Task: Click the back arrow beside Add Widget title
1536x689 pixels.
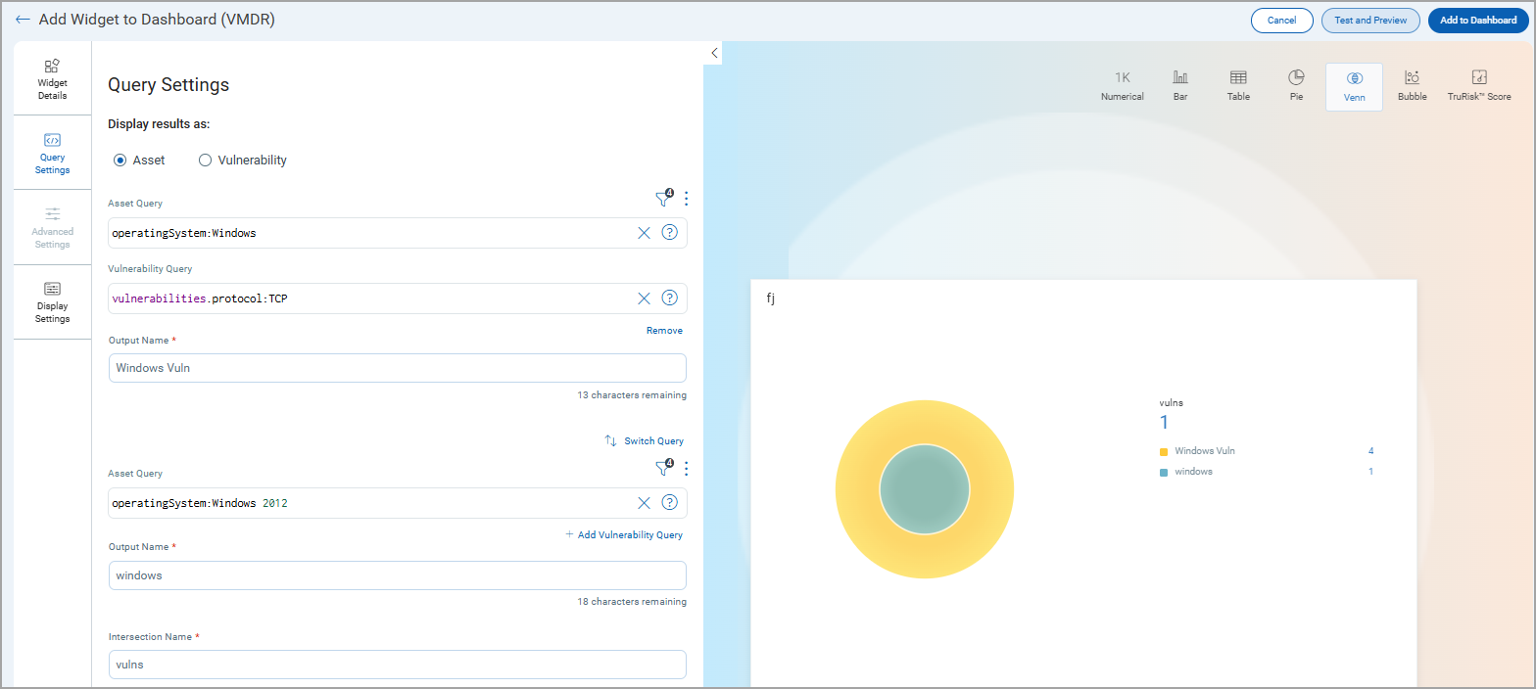Action: tap(23, 20)
